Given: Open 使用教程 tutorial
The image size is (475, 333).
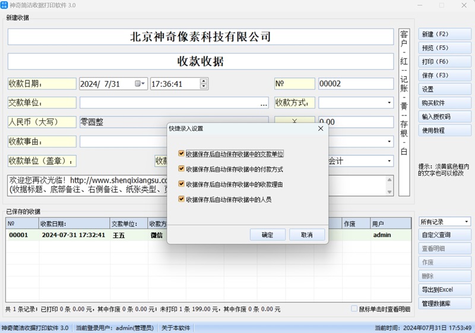Looking at the screenshot, I should point(445,130).
